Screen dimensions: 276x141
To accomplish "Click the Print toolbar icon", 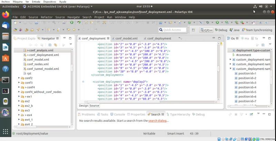I will pyautogui.click(x=36, y=23).
